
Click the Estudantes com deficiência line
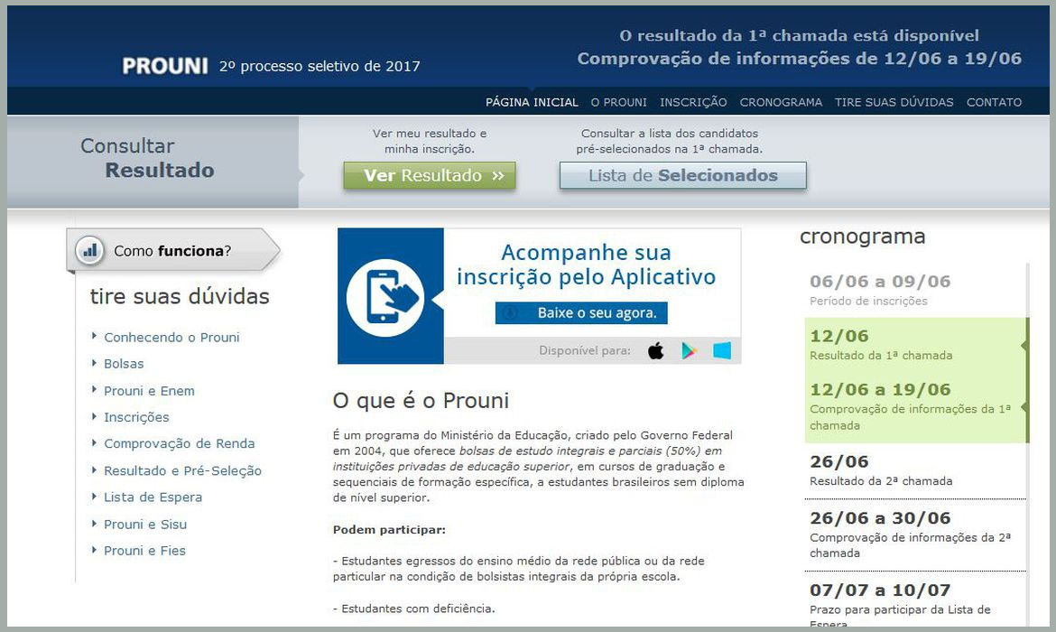[413, 609]
